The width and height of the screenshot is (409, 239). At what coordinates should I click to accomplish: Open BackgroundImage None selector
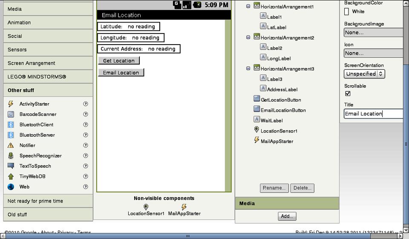coord(374,32)
